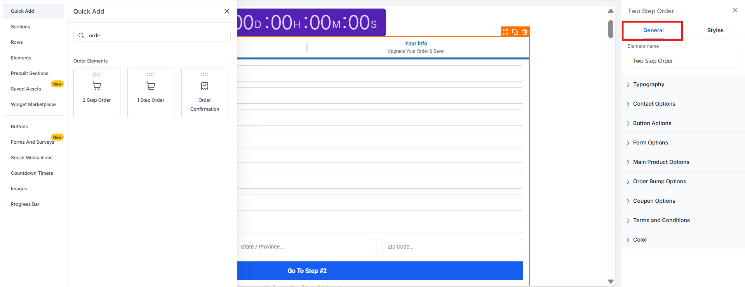Click the search magnifier icon
745x287 pixels.
click(81, 35)
